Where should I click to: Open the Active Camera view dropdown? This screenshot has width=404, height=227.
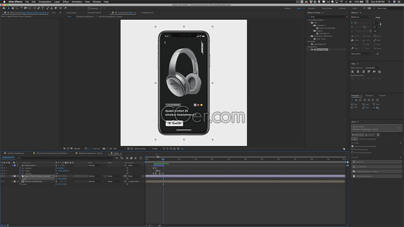(142, 149)
